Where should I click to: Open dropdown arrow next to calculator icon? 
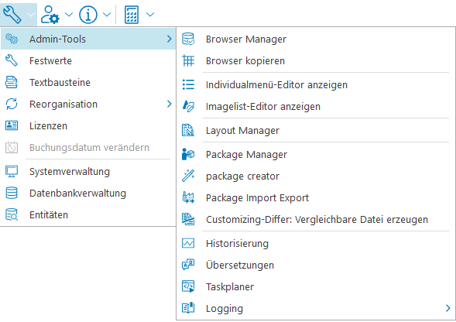150,15
